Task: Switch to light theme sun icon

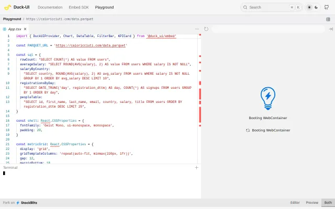Action: pyautogui.click(x=309, y=7)
